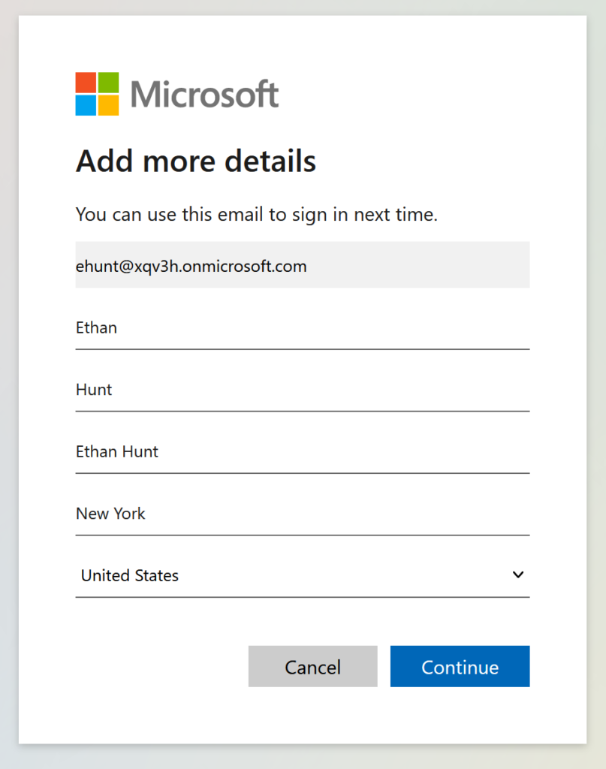Click blank white area below the buttons
This screenshot has width=606, height=769.
pyautogui.click(x=303, y=716)
